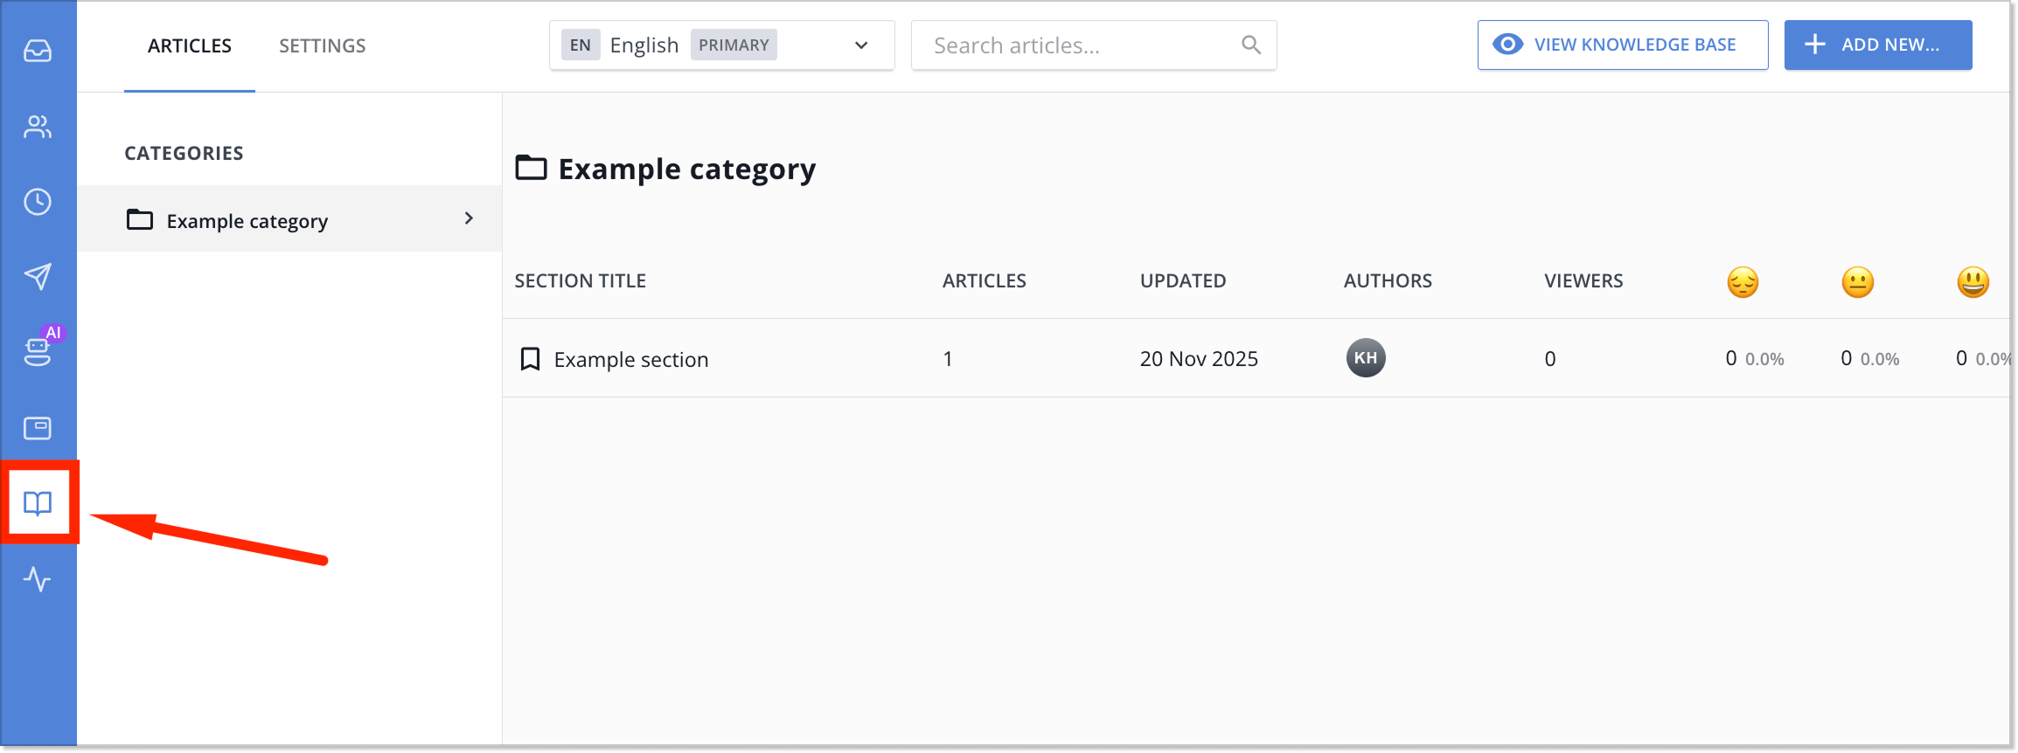Expand Example category via its chevron
This screenshot has width=2018, height=753.
tap(469, 218)
